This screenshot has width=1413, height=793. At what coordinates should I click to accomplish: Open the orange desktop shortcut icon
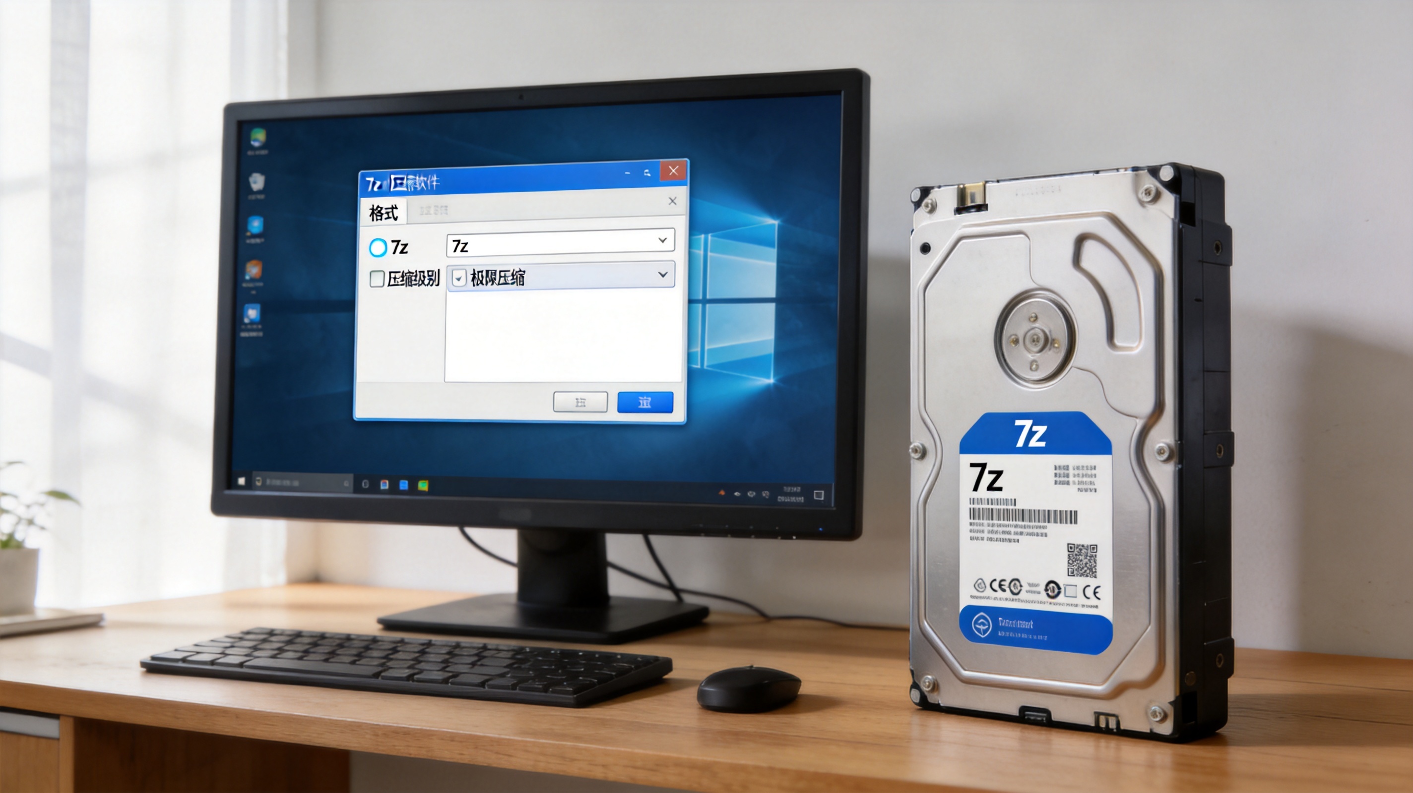click(254, 270)
